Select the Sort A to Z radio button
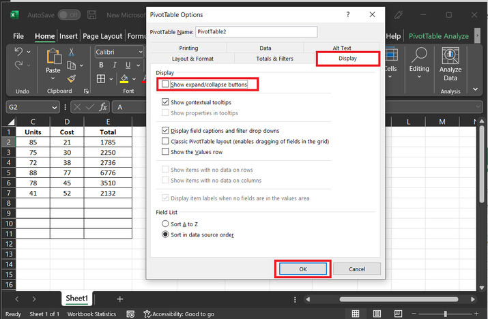 click(x=165, y=224)
